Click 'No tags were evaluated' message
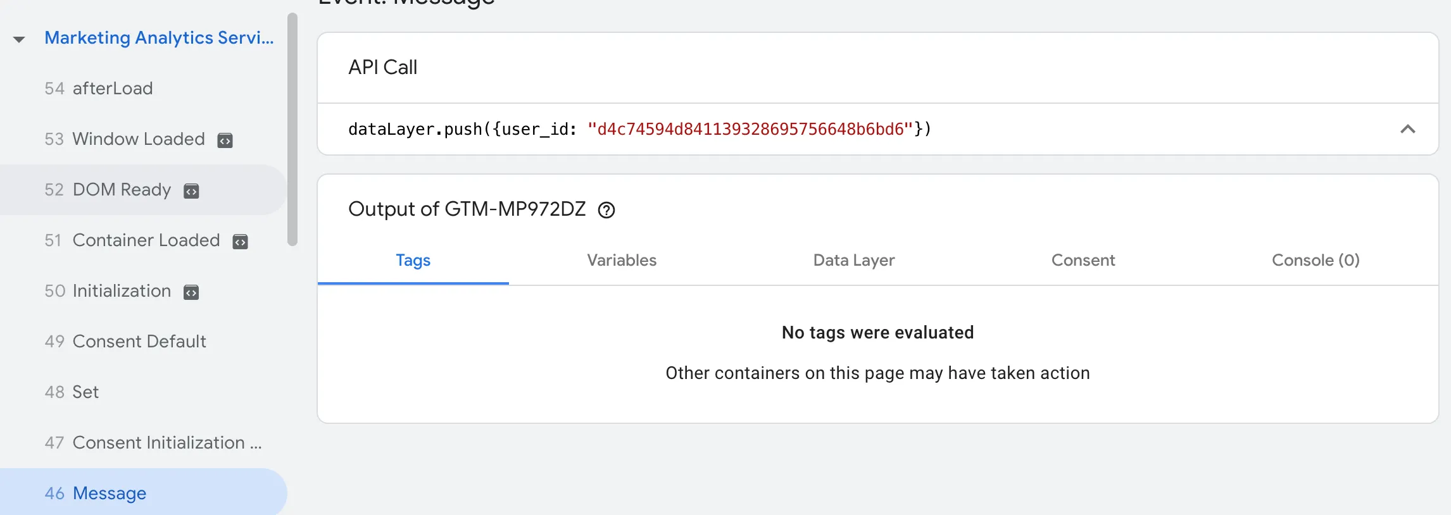 (x=877, y=333)
